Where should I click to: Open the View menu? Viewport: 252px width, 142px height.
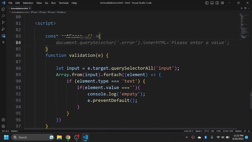tap(39, 3)
